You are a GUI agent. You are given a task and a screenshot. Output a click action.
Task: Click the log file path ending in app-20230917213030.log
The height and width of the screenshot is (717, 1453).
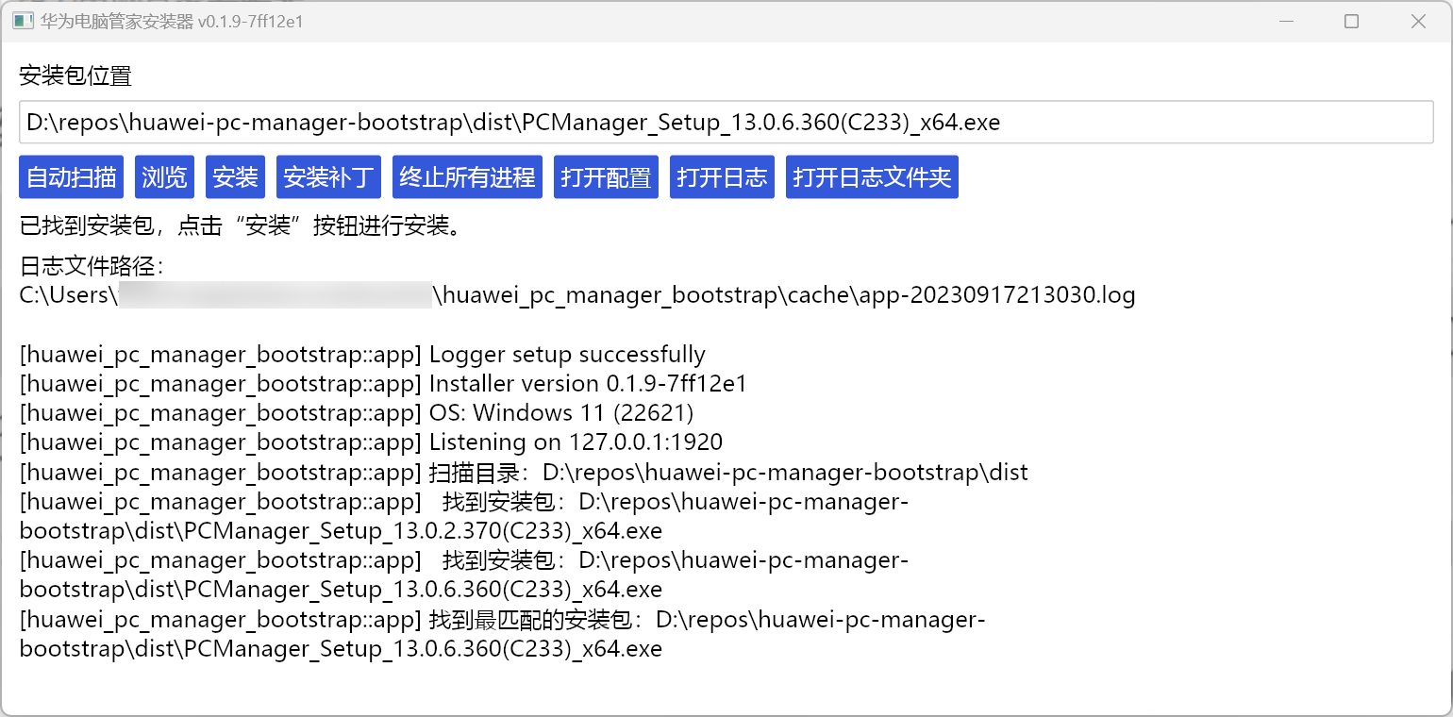pos(577,295)
